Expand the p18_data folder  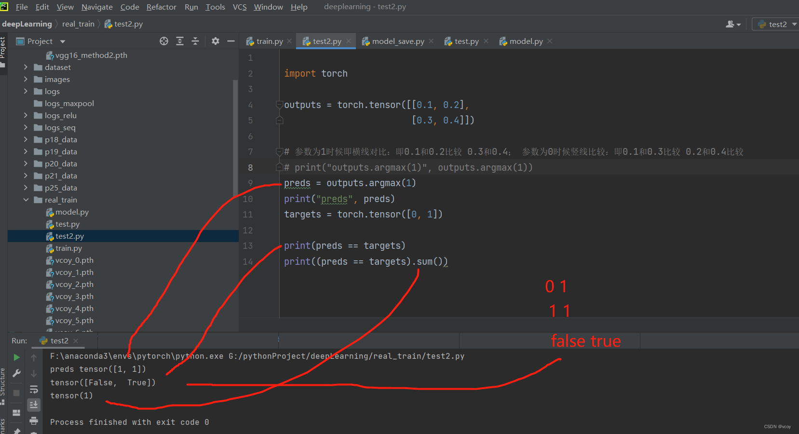(26, 139)
